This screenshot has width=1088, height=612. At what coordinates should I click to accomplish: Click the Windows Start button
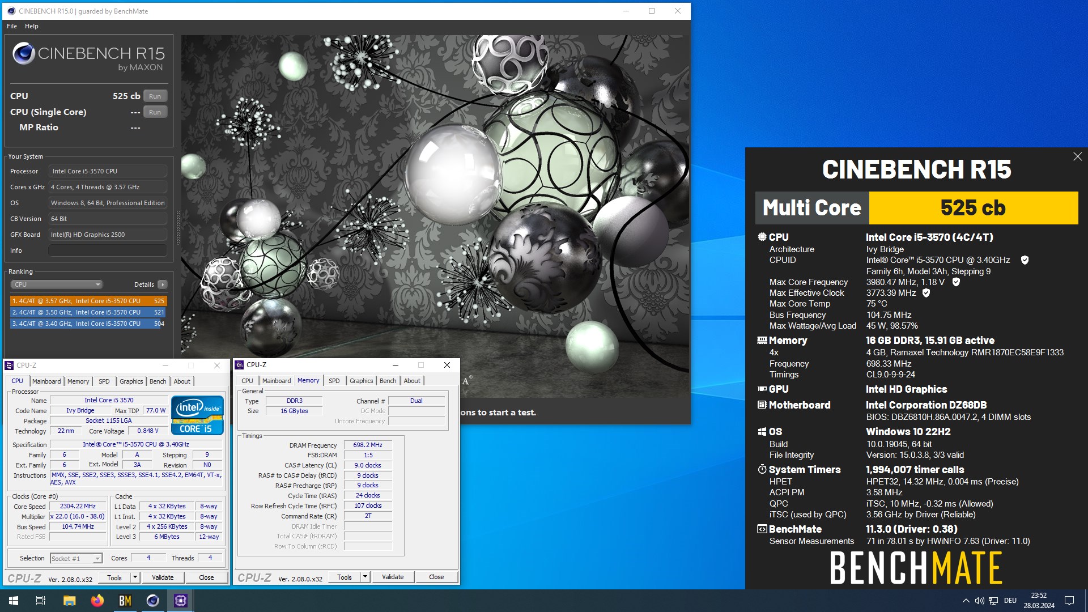pos(14,601)
